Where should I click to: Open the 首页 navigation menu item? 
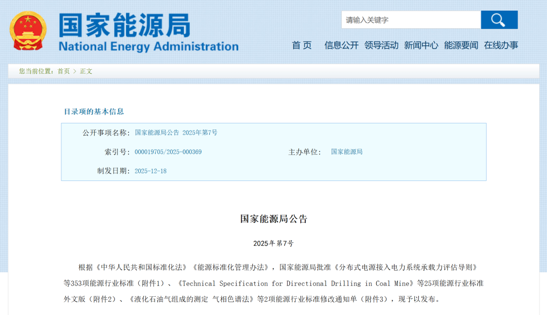coord(302,45)
